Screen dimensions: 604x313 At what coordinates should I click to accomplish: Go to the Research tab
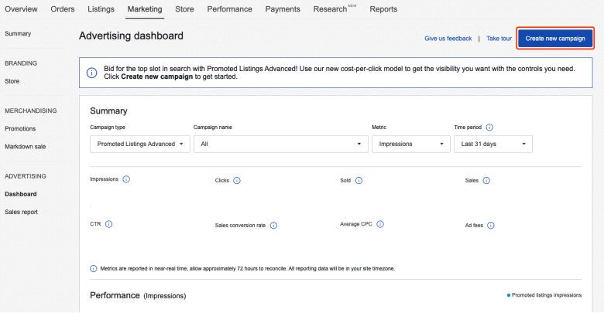(x=331, y=9)
